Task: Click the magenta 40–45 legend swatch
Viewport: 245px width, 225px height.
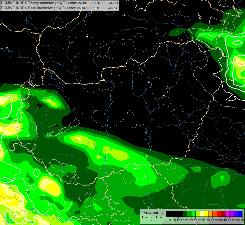Action: [x=227, y=214]
